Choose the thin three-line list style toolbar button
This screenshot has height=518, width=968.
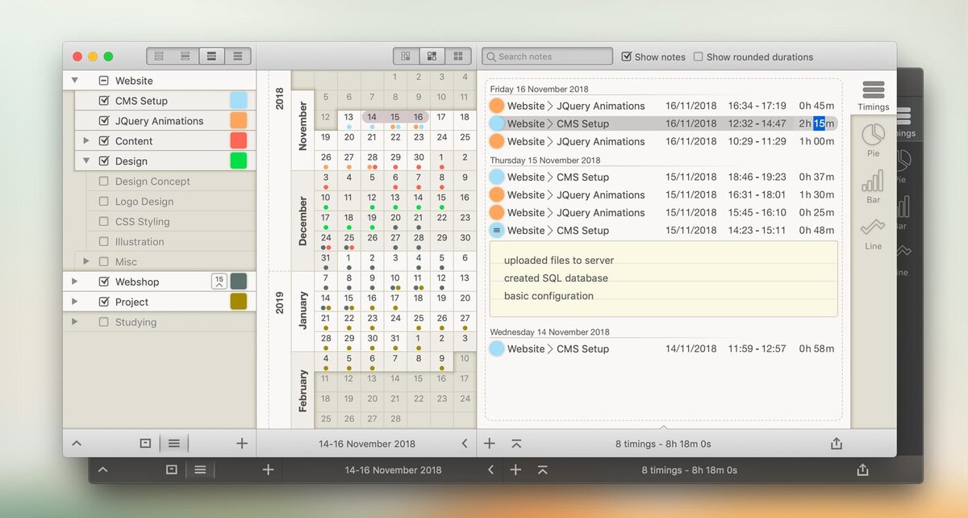pos(159,56)
